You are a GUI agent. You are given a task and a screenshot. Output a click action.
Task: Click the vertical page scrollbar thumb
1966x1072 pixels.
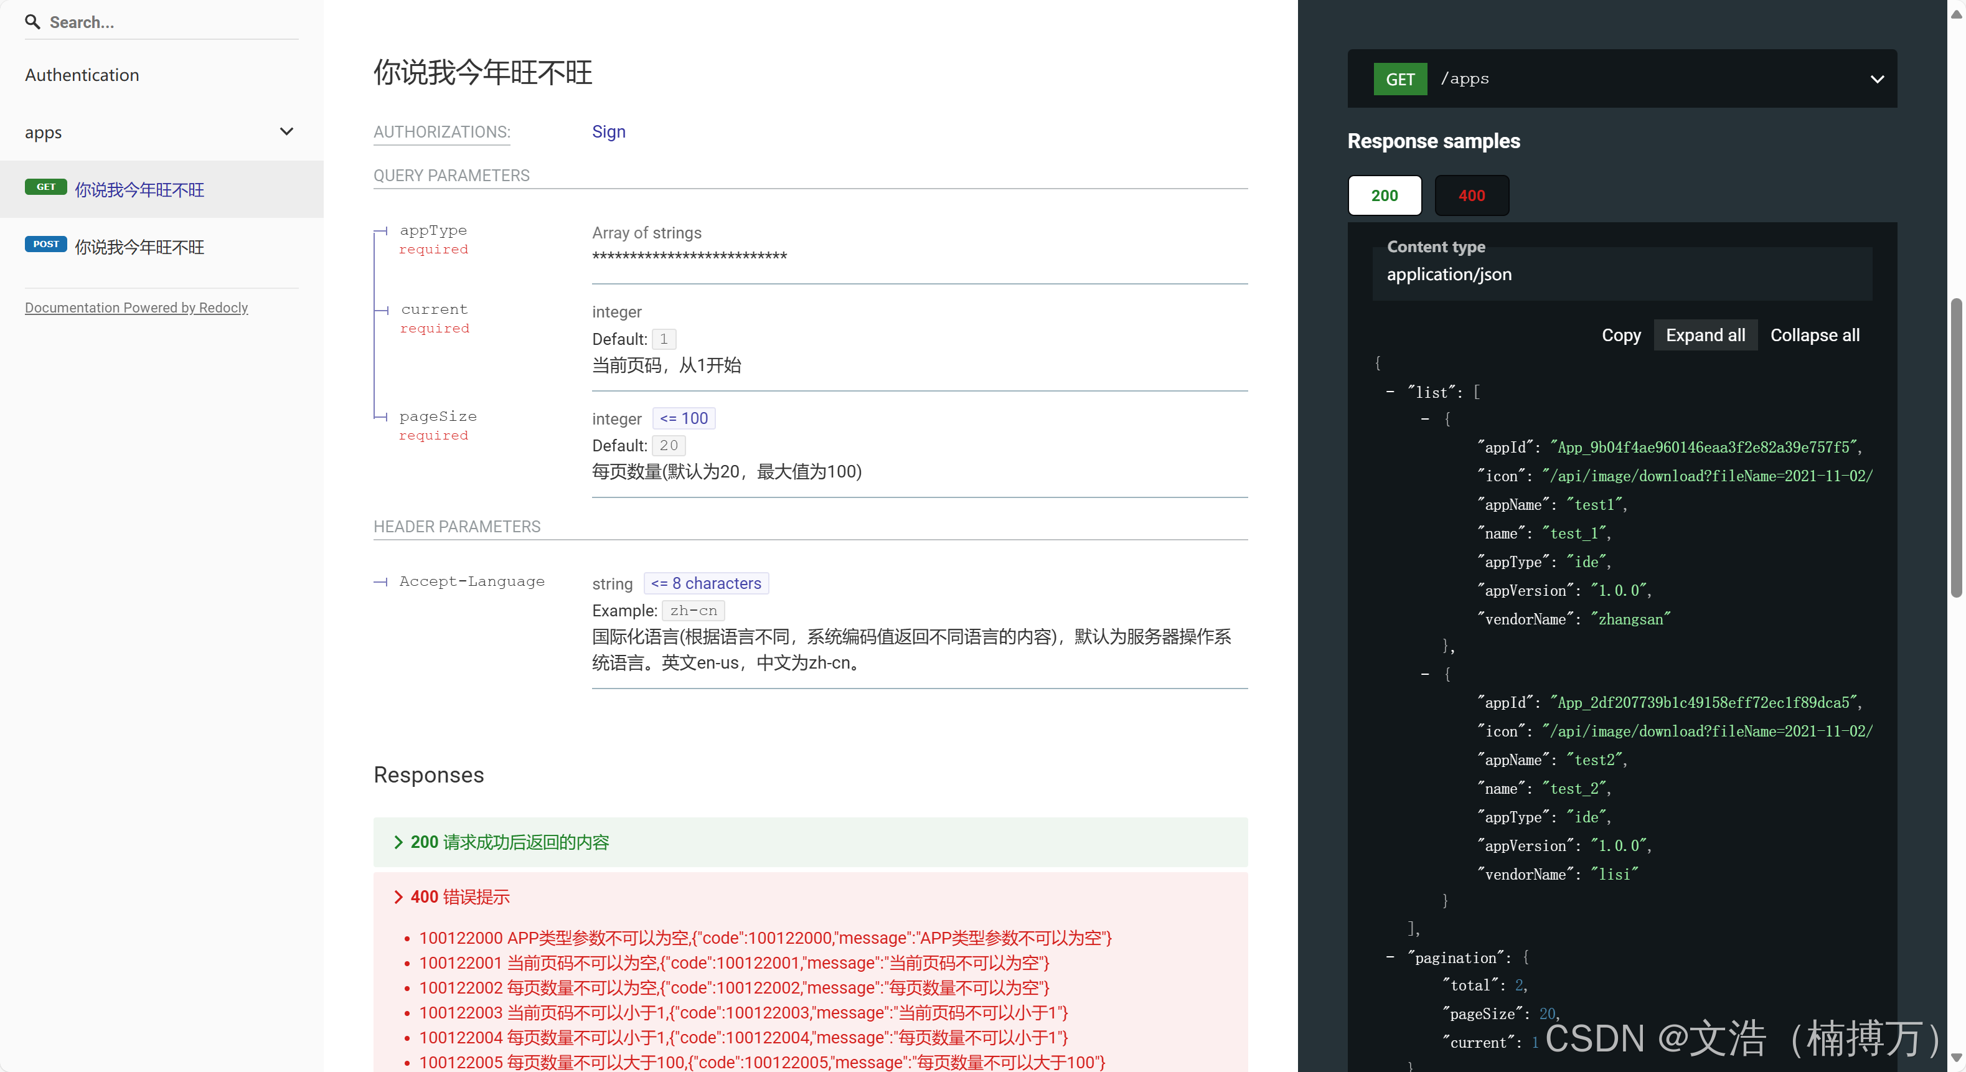1955,449
